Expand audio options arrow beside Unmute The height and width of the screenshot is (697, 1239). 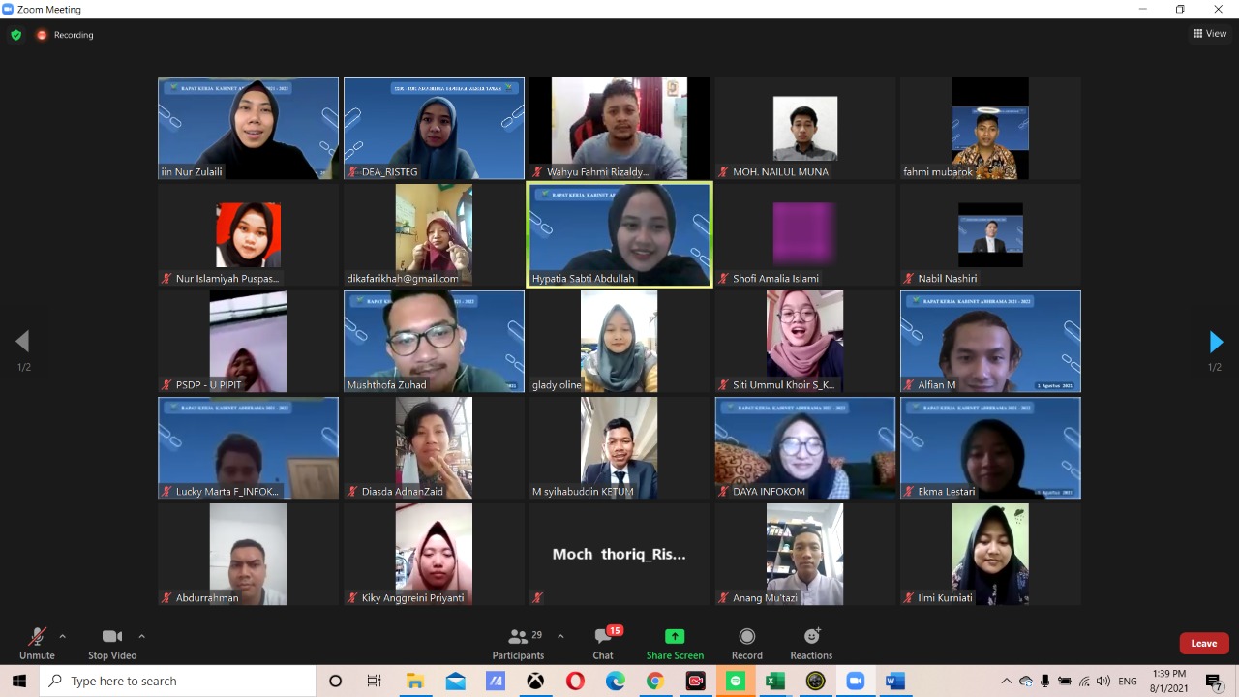click(63, 637)
